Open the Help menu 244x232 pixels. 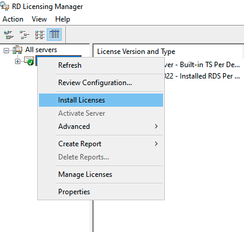[x=62, y=19]
